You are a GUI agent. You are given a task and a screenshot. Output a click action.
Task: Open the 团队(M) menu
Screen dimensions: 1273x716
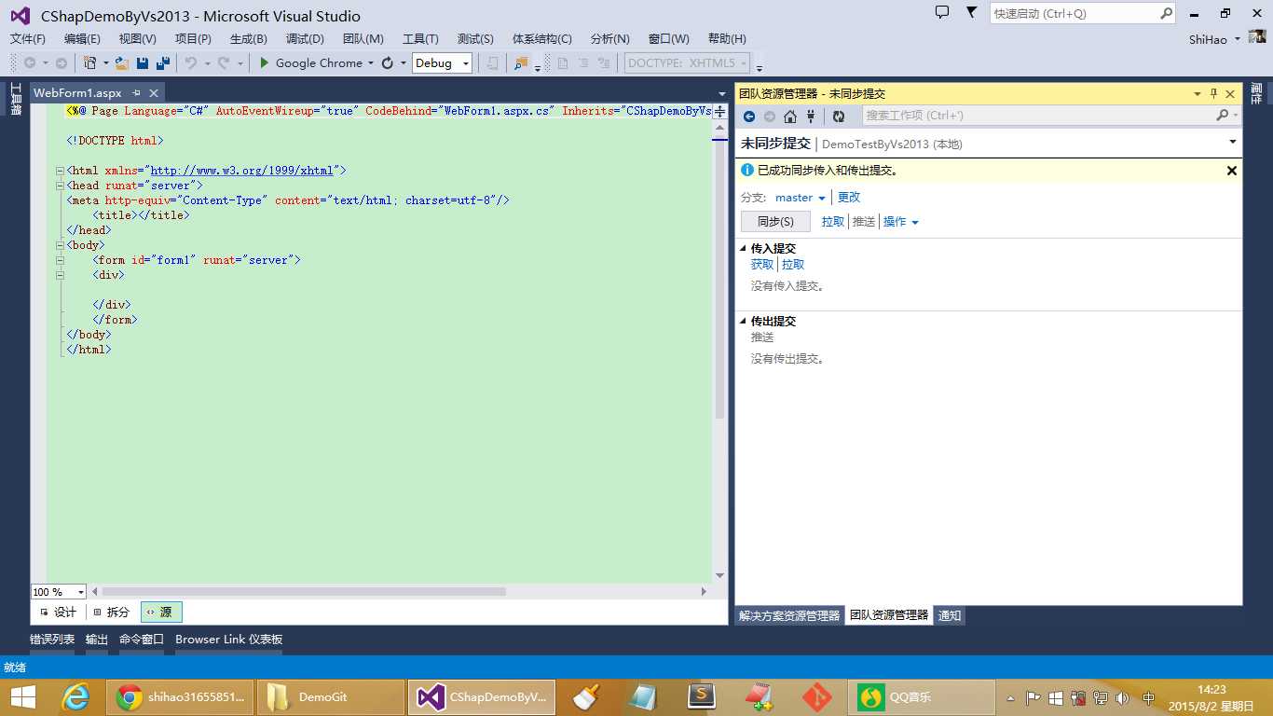click(363, 39)
